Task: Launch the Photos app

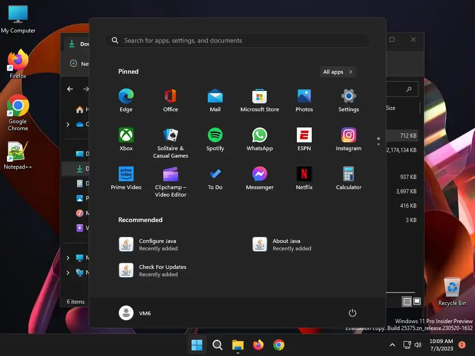Action: (304, 101)
